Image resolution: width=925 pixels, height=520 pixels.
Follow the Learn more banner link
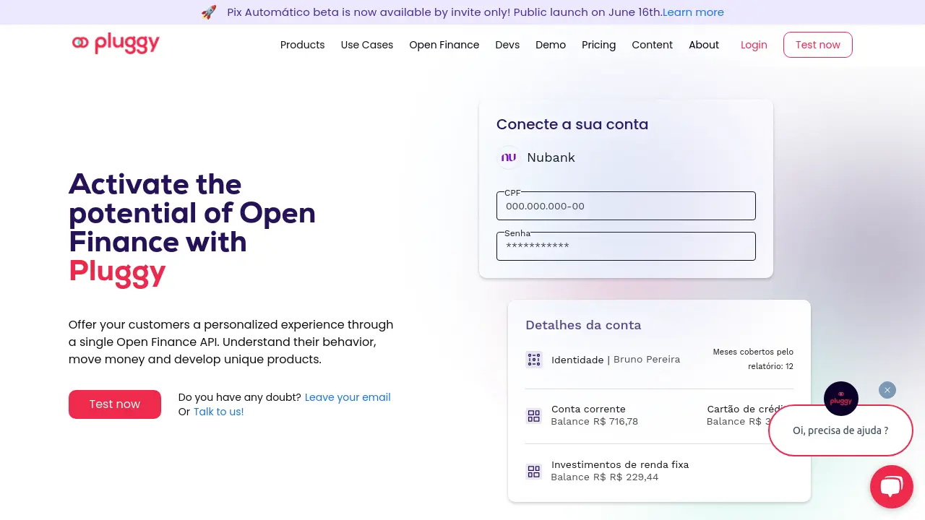tap(693, 12)
